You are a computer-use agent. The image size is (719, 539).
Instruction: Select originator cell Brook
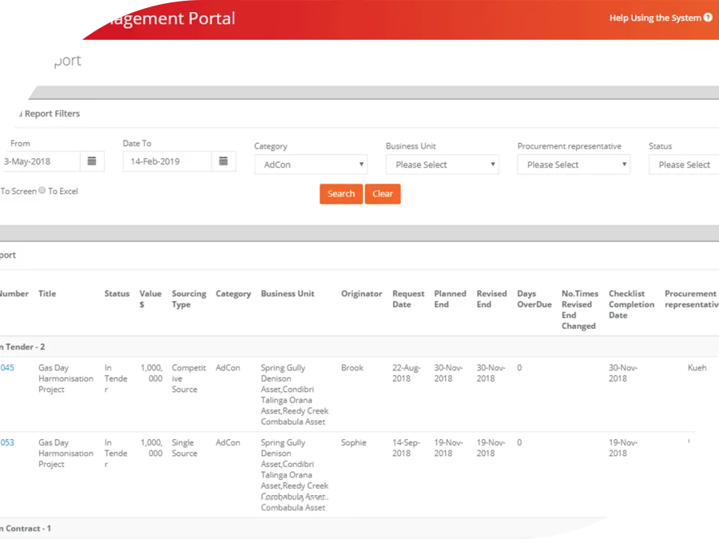(x=352, y=367)
